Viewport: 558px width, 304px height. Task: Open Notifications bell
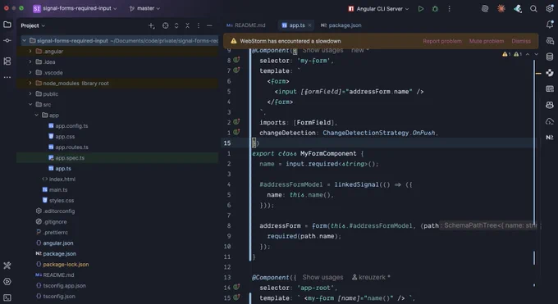550,25
